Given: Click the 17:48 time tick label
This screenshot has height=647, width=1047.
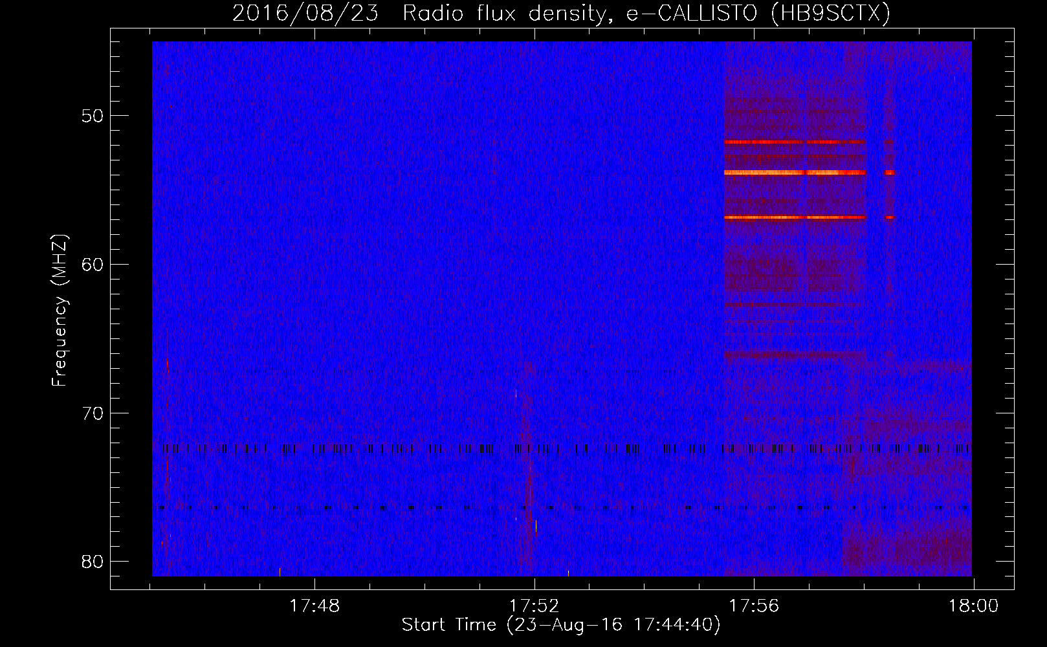Looking at the screenshot, I should pyautogui.click(x=314, y=606).
